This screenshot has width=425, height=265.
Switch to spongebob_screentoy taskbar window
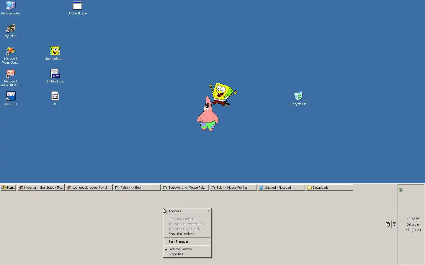click(x=89, y=188)
